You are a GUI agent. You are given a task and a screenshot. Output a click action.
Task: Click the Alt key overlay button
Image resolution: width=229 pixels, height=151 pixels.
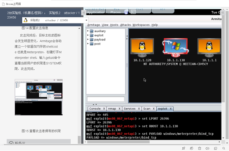tap(163, 10)
